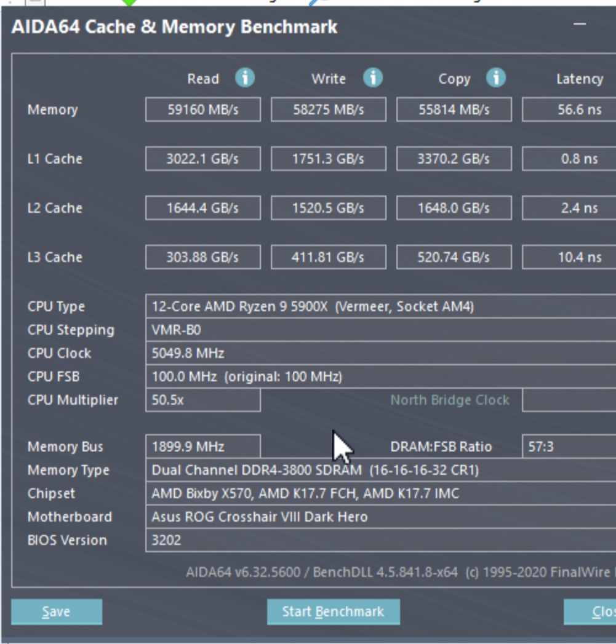Click the CPU Stepping field VMR-B0
Screen dimensions: 616x644
click(381, 330)
